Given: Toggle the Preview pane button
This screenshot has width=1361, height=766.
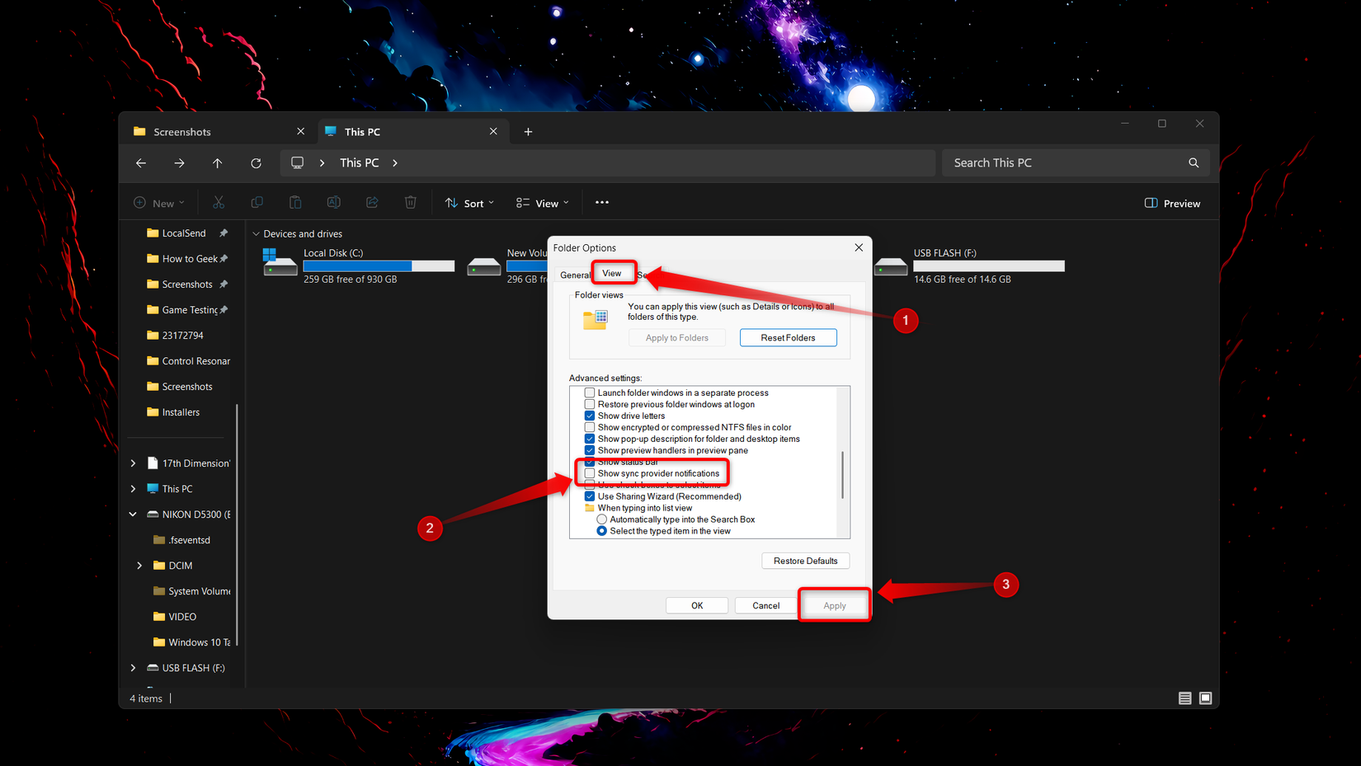Looking at the screenshot, I should pos(1172,204).
